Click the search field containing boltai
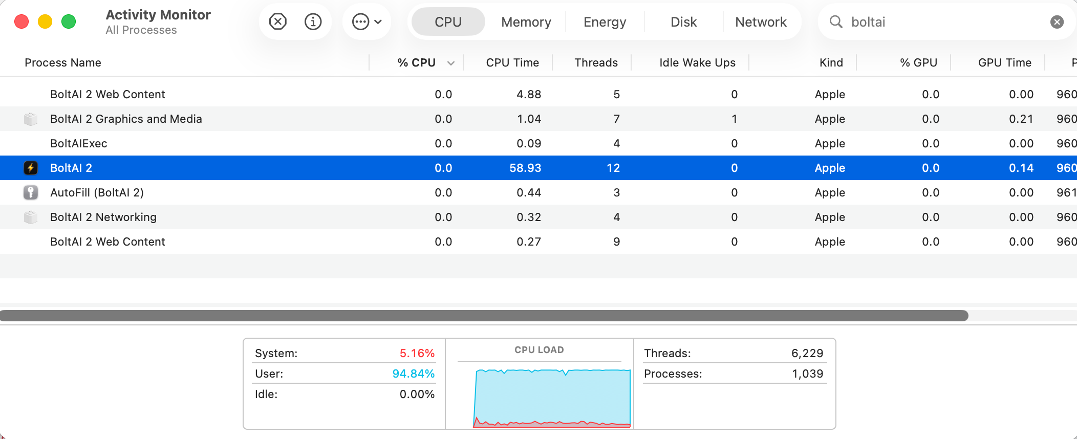The height and width of the screenshot is (439, 1077). (x=947, y=21)
